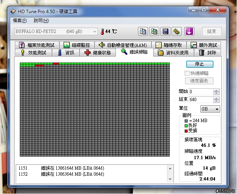Click the copy info to clipboard icon
237x194 pixels.
tap(143, 31)
